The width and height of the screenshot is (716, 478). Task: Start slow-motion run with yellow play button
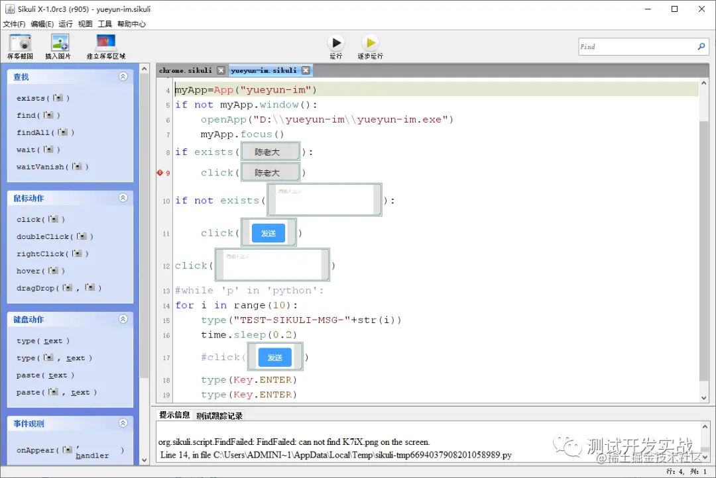click(x=371, y=43)
